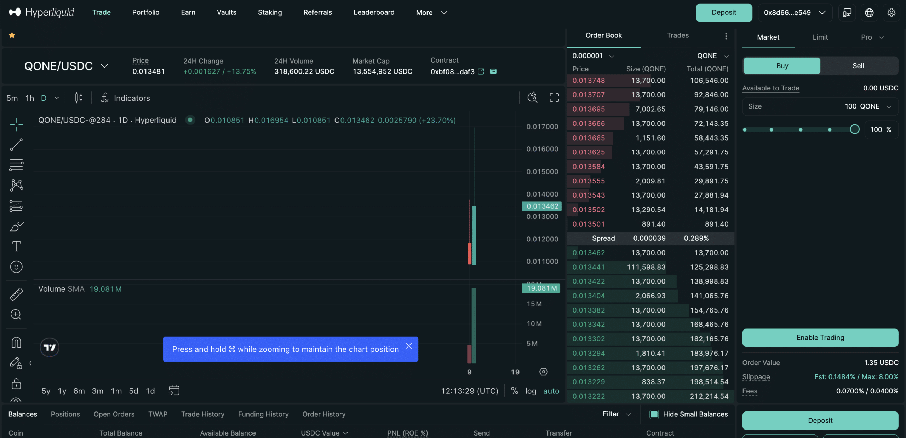Open the More menu dropdown
The width and height of the screenshot is (906, 438).
(x=431, y=12)
